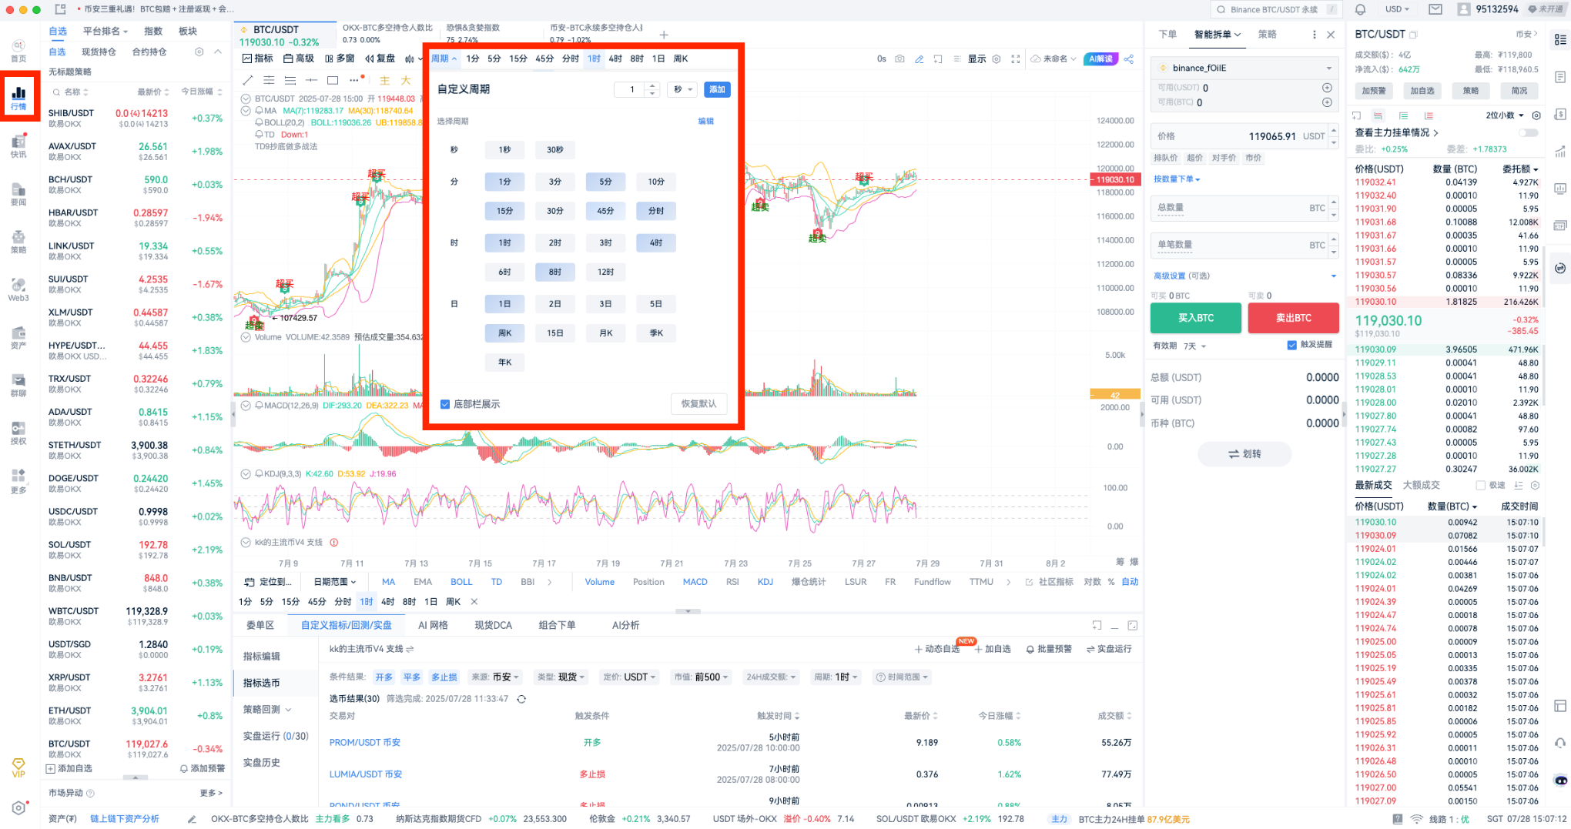Switch to 大额成交 tab

click(x=1421, y=485)
